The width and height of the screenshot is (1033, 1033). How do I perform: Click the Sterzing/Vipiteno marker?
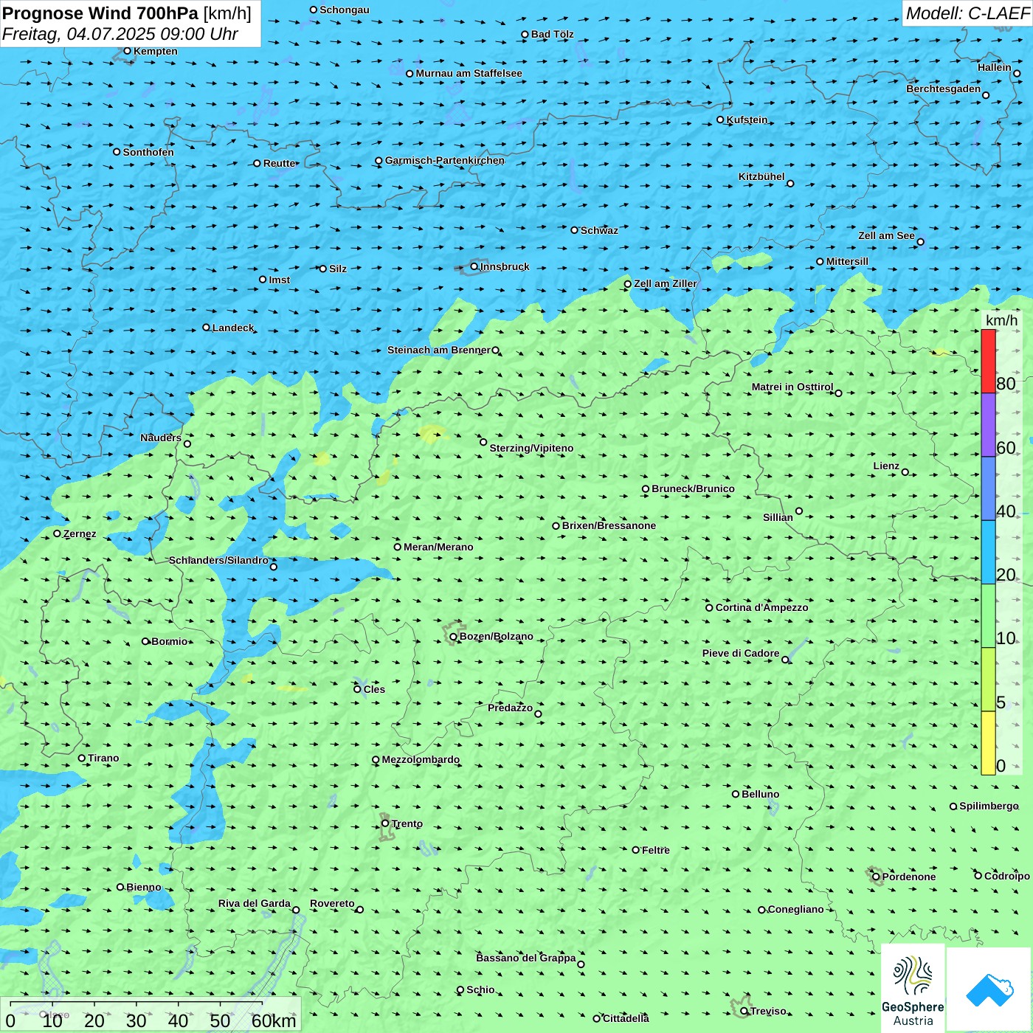(483, 442)
